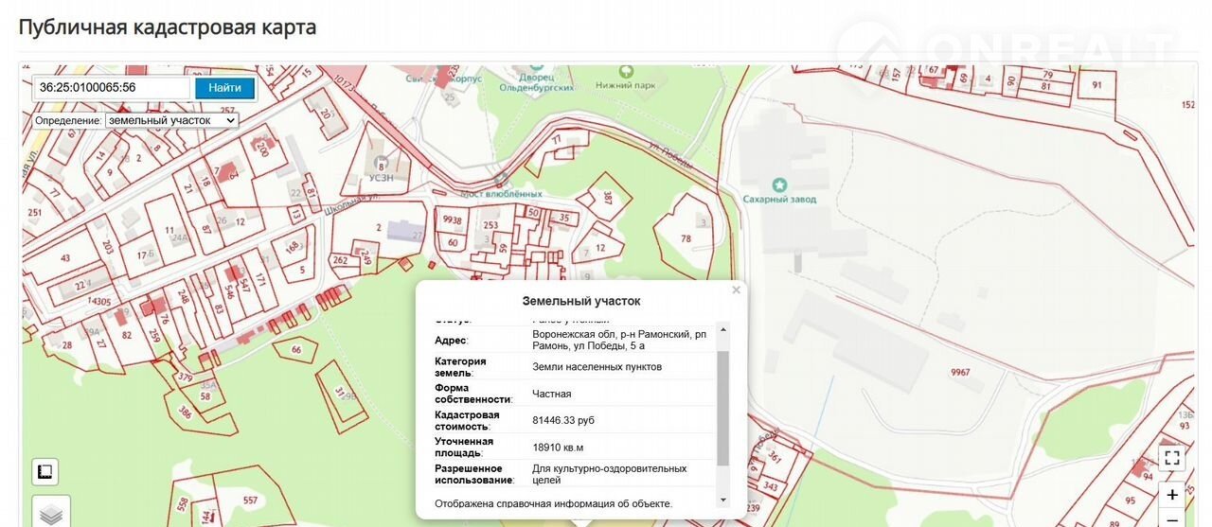
Task: Zoom out with the minus button
Action: [x=1172, y=519]
